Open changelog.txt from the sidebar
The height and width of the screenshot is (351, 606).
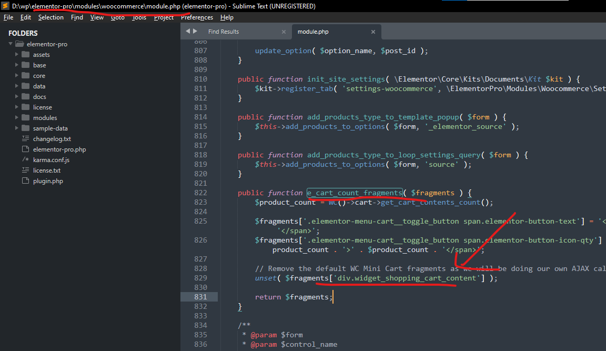coord(52,139)
